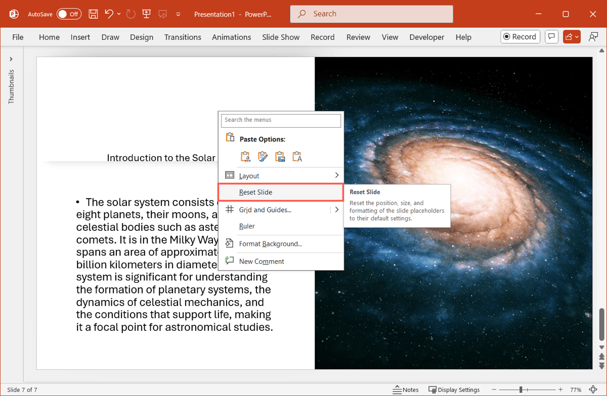The image size is (607, 396).
Task: Start presentation from beginning icon
Action: (x=146, y=14)
